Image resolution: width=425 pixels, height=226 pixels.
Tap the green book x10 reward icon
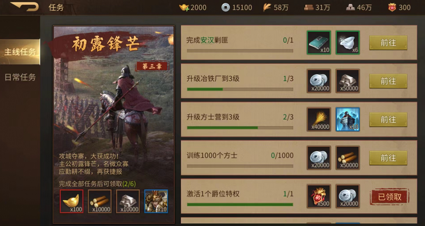pos(319,42)
